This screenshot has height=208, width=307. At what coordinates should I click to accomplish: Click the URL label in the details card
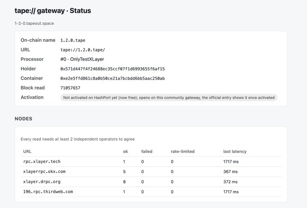coord(25,50)
